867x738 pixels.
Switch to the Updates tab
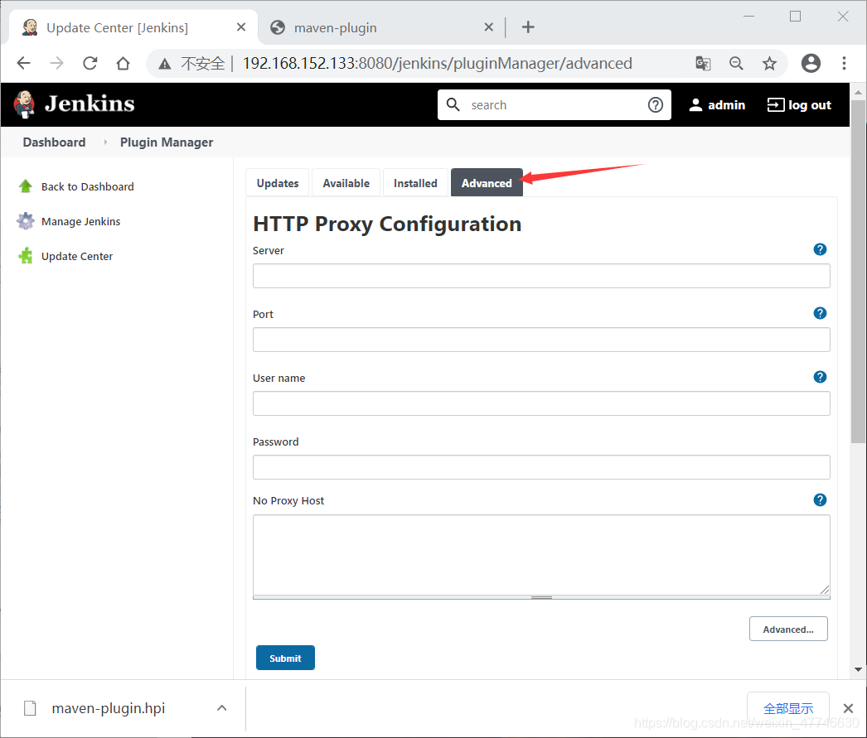coord(278,183)
